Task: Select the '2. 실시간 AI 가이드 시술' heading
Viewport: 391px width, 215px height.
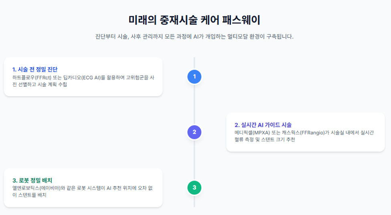Action: 263,125
